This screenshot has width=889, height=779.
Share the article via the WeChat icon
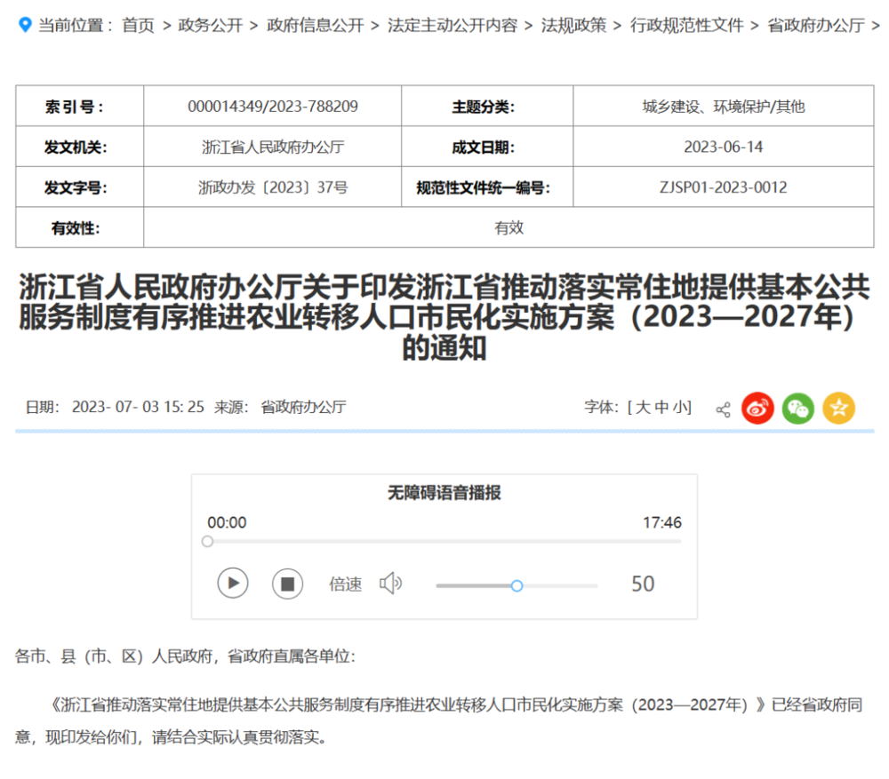[797, 408]
